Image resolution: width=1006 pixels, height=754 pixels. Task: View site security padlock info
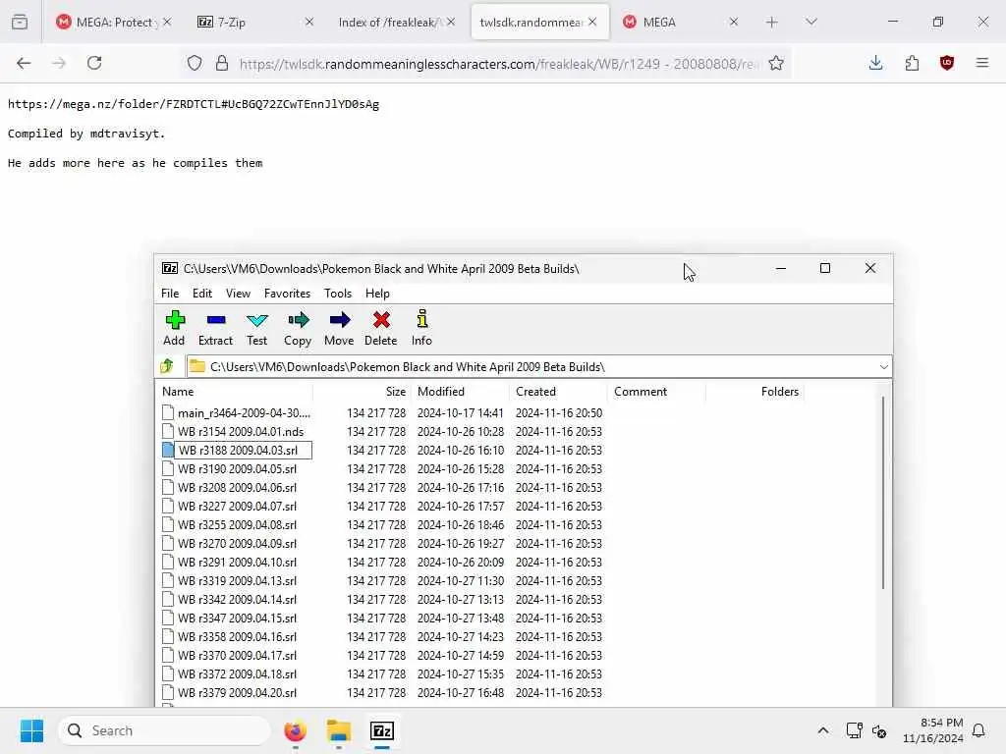tap(222, 63)
